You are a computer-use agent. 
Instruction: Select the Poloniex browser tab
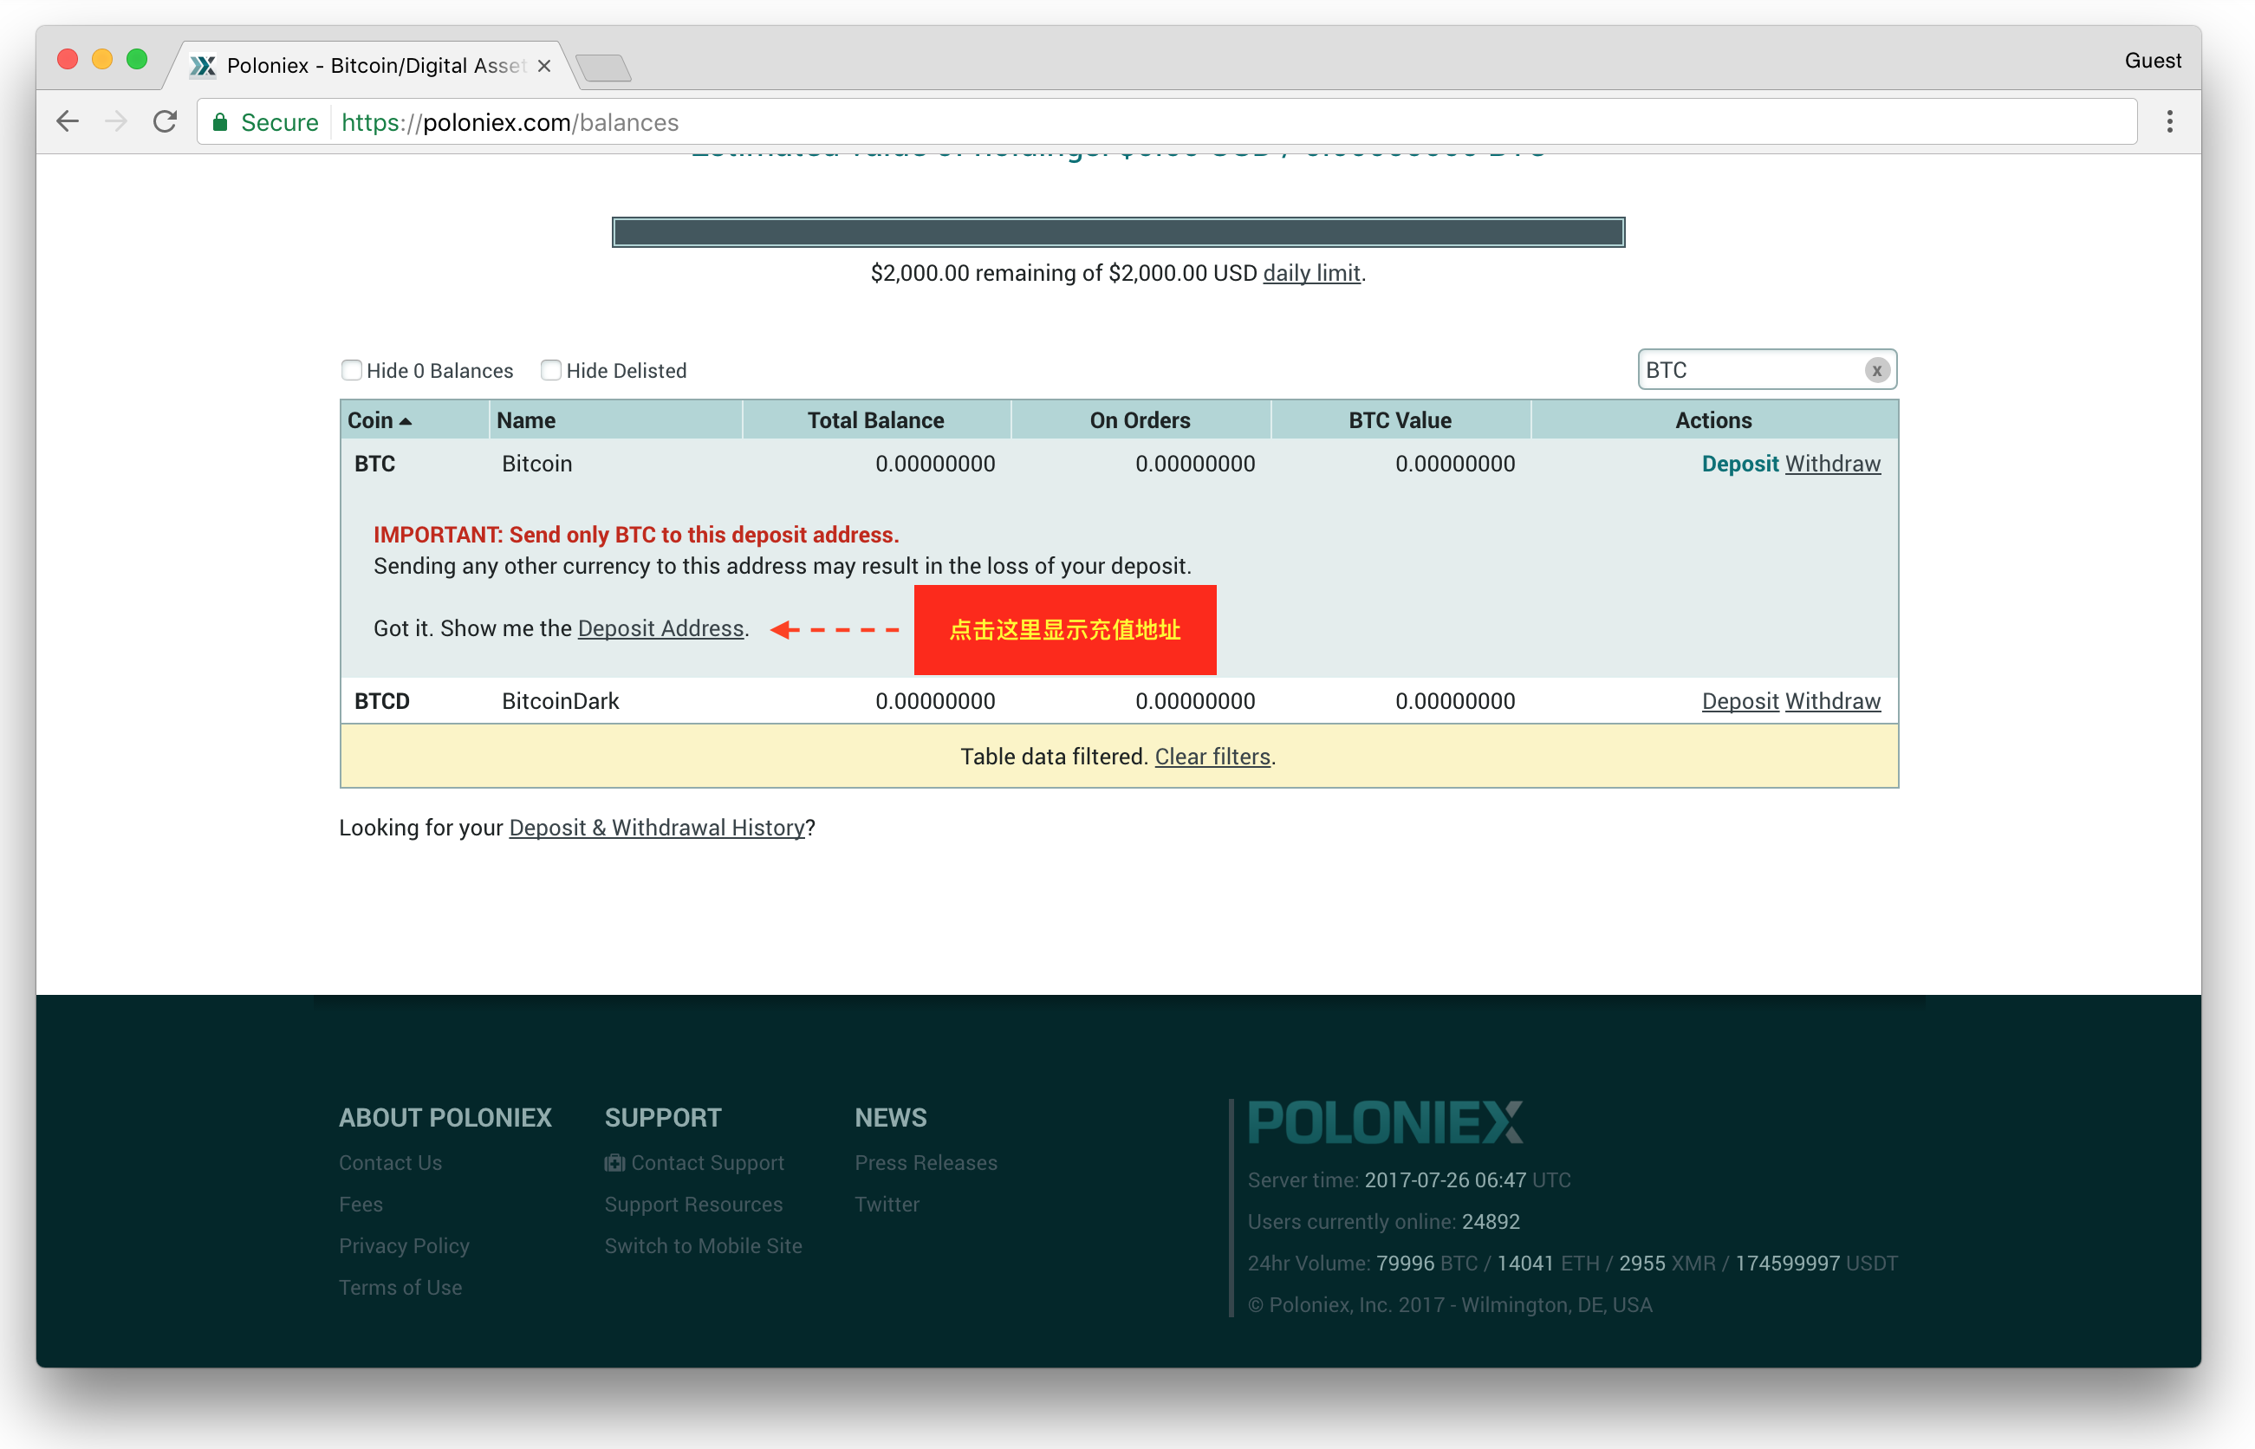coord(367,66)
